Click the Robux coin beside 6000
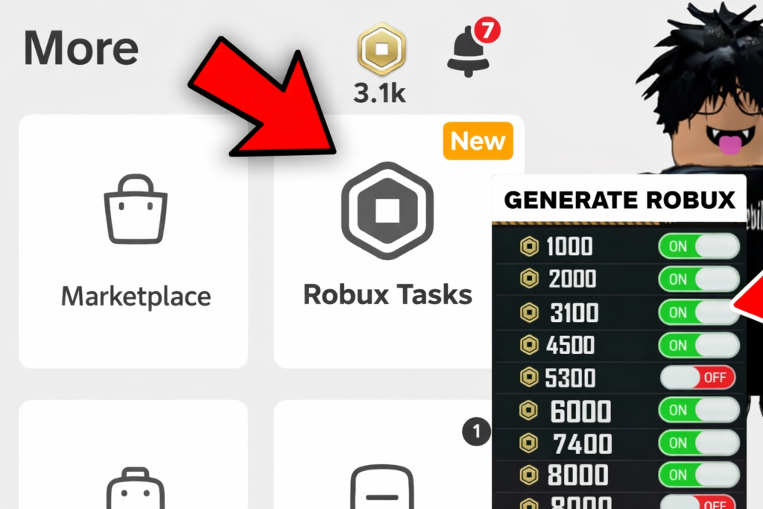 coord(528,410)
